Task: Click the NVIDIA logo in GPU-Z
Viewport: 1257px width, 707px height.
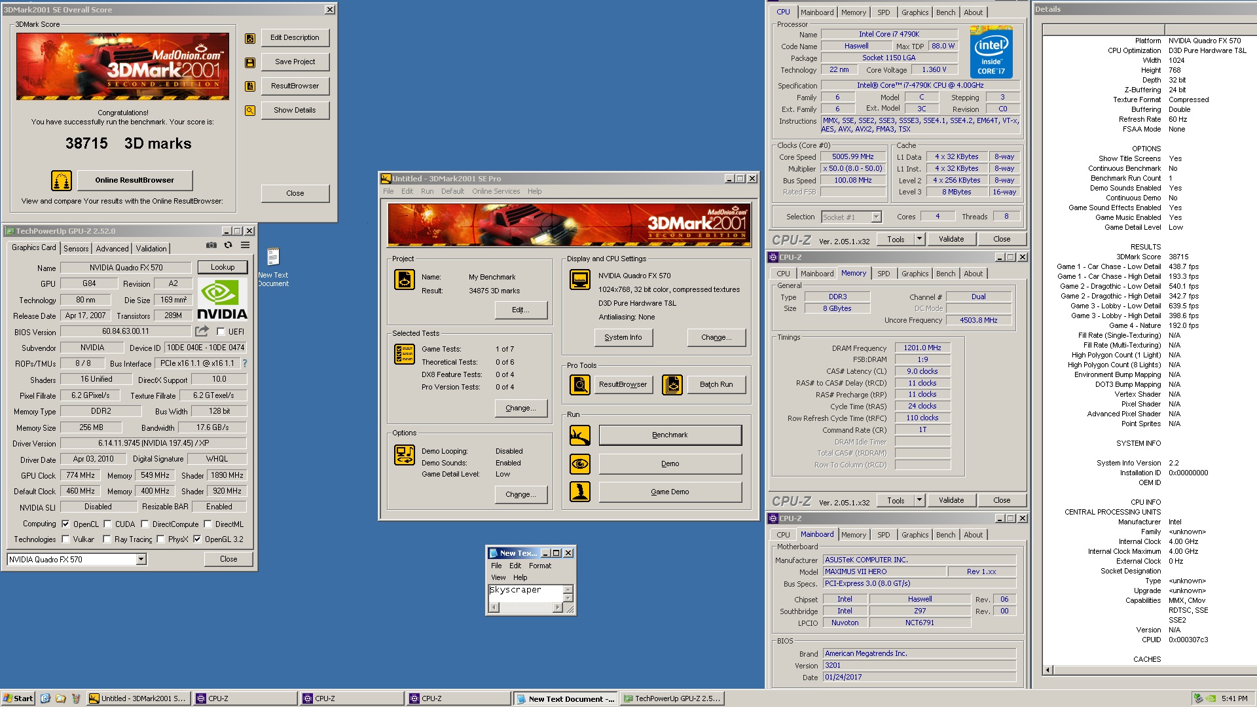Action: click(x=223, y=299)
